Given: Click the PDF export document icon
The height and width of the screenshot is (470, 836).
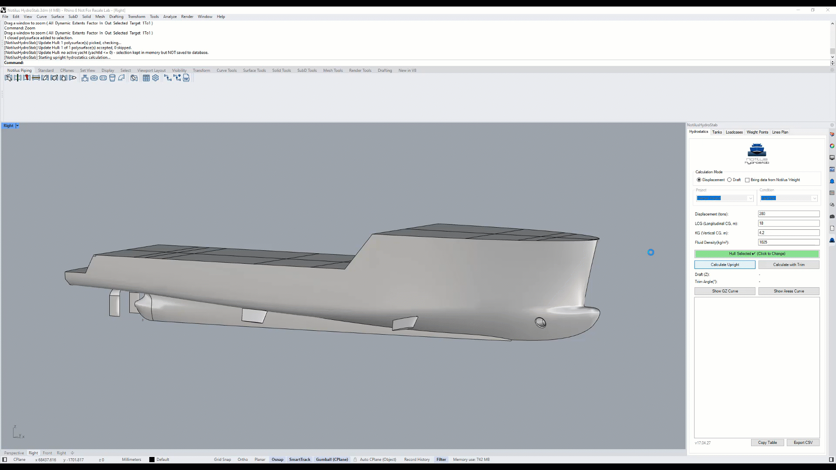Looking at the screenshot, I should (x=186, y=78).
